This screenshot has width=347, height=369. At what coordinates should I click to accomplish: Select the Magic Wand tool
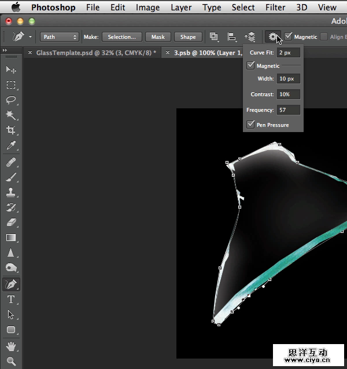point(11,115)
